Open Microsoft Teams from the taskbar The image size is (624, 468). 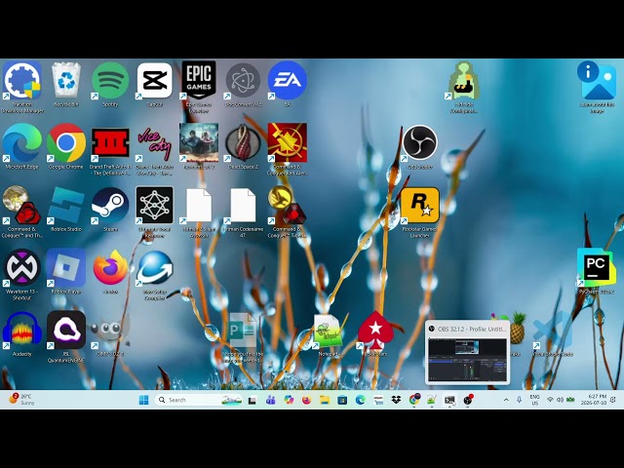pyautogui.click(x=271, y=400)
